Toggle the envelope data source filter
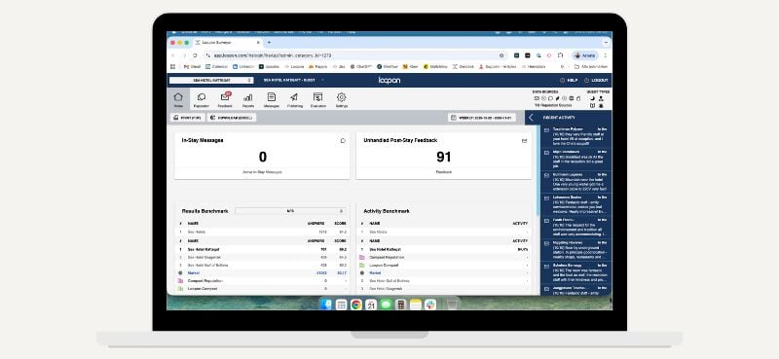Viewport: 779px width, 359px height. (537, 98)
